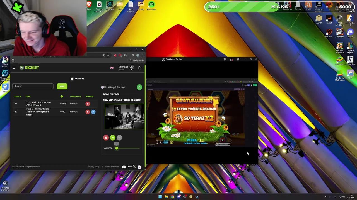The image size is (357, 200).
Task: Click the extensions puzzle icon in Chrome toolbar
Action: point(125,55)
